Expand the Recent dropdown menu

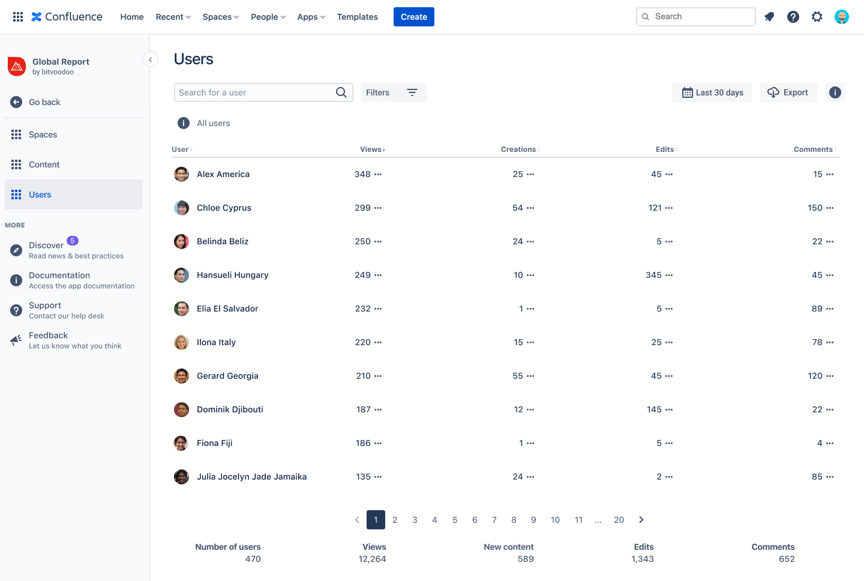pos(173,17)
